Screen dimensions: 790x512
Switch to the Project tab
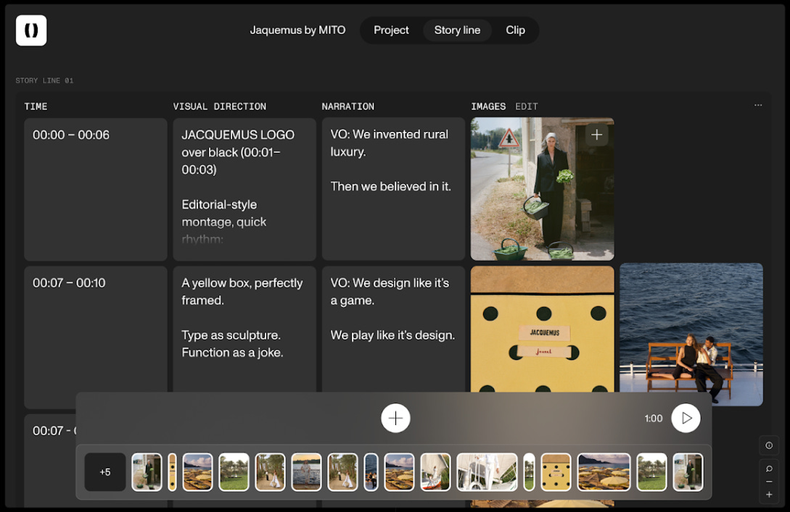tap(391, 30)
